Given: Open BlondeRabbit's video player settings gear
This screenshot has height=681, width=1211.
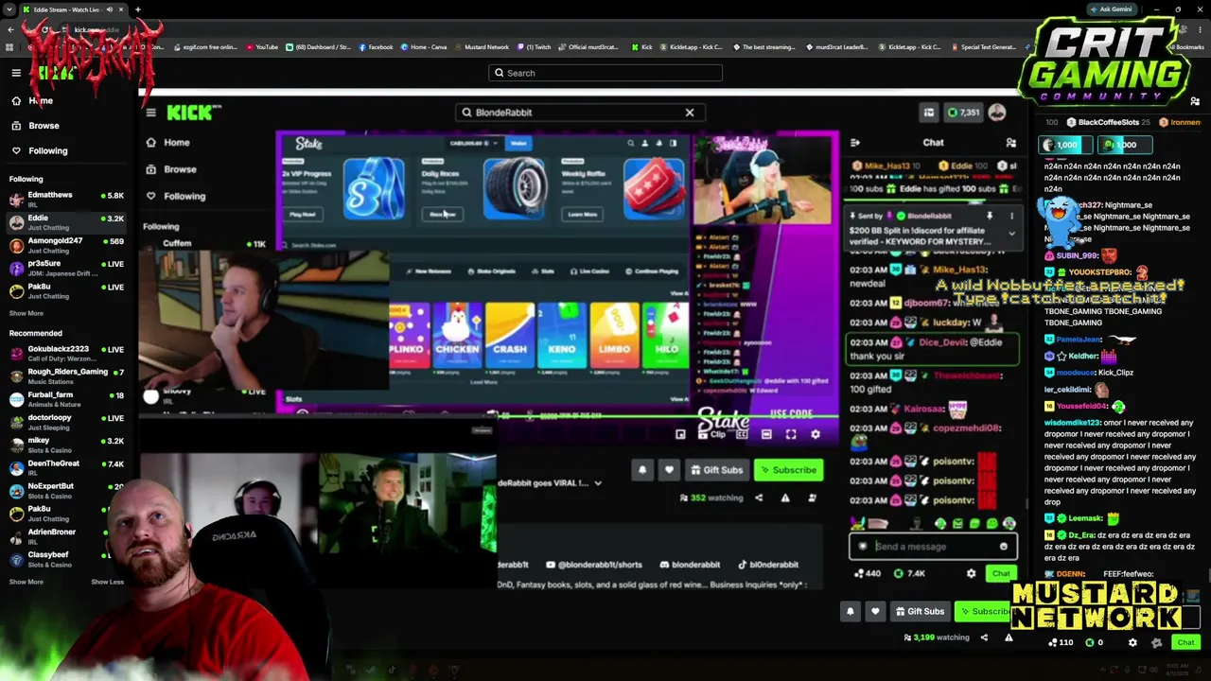Looking at the screenshot, I should point(816,434).
